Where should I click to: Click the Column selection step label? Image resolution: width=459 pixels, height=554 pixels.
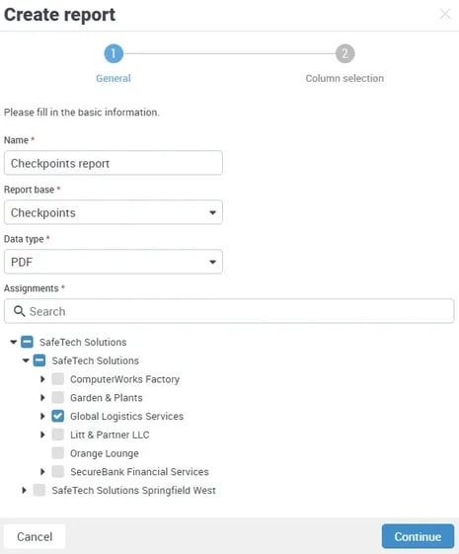344,78
